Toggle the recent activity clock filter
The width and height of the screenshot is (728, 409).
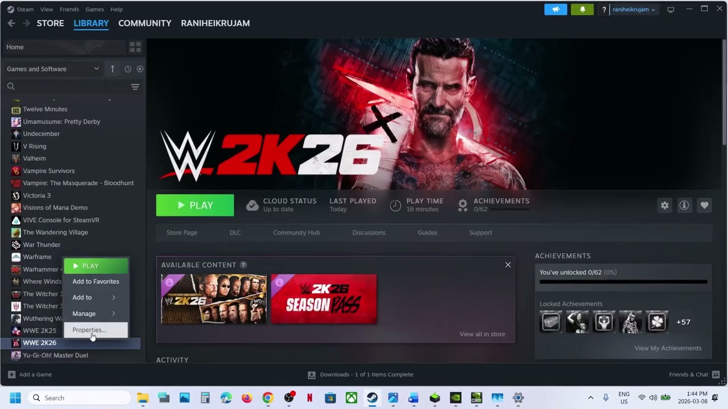click(128, 69)
